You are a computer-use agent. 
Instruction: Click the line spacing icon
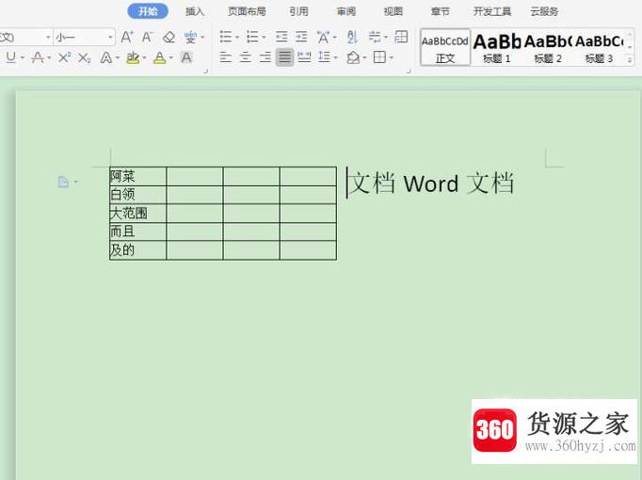tap(325, 56)
